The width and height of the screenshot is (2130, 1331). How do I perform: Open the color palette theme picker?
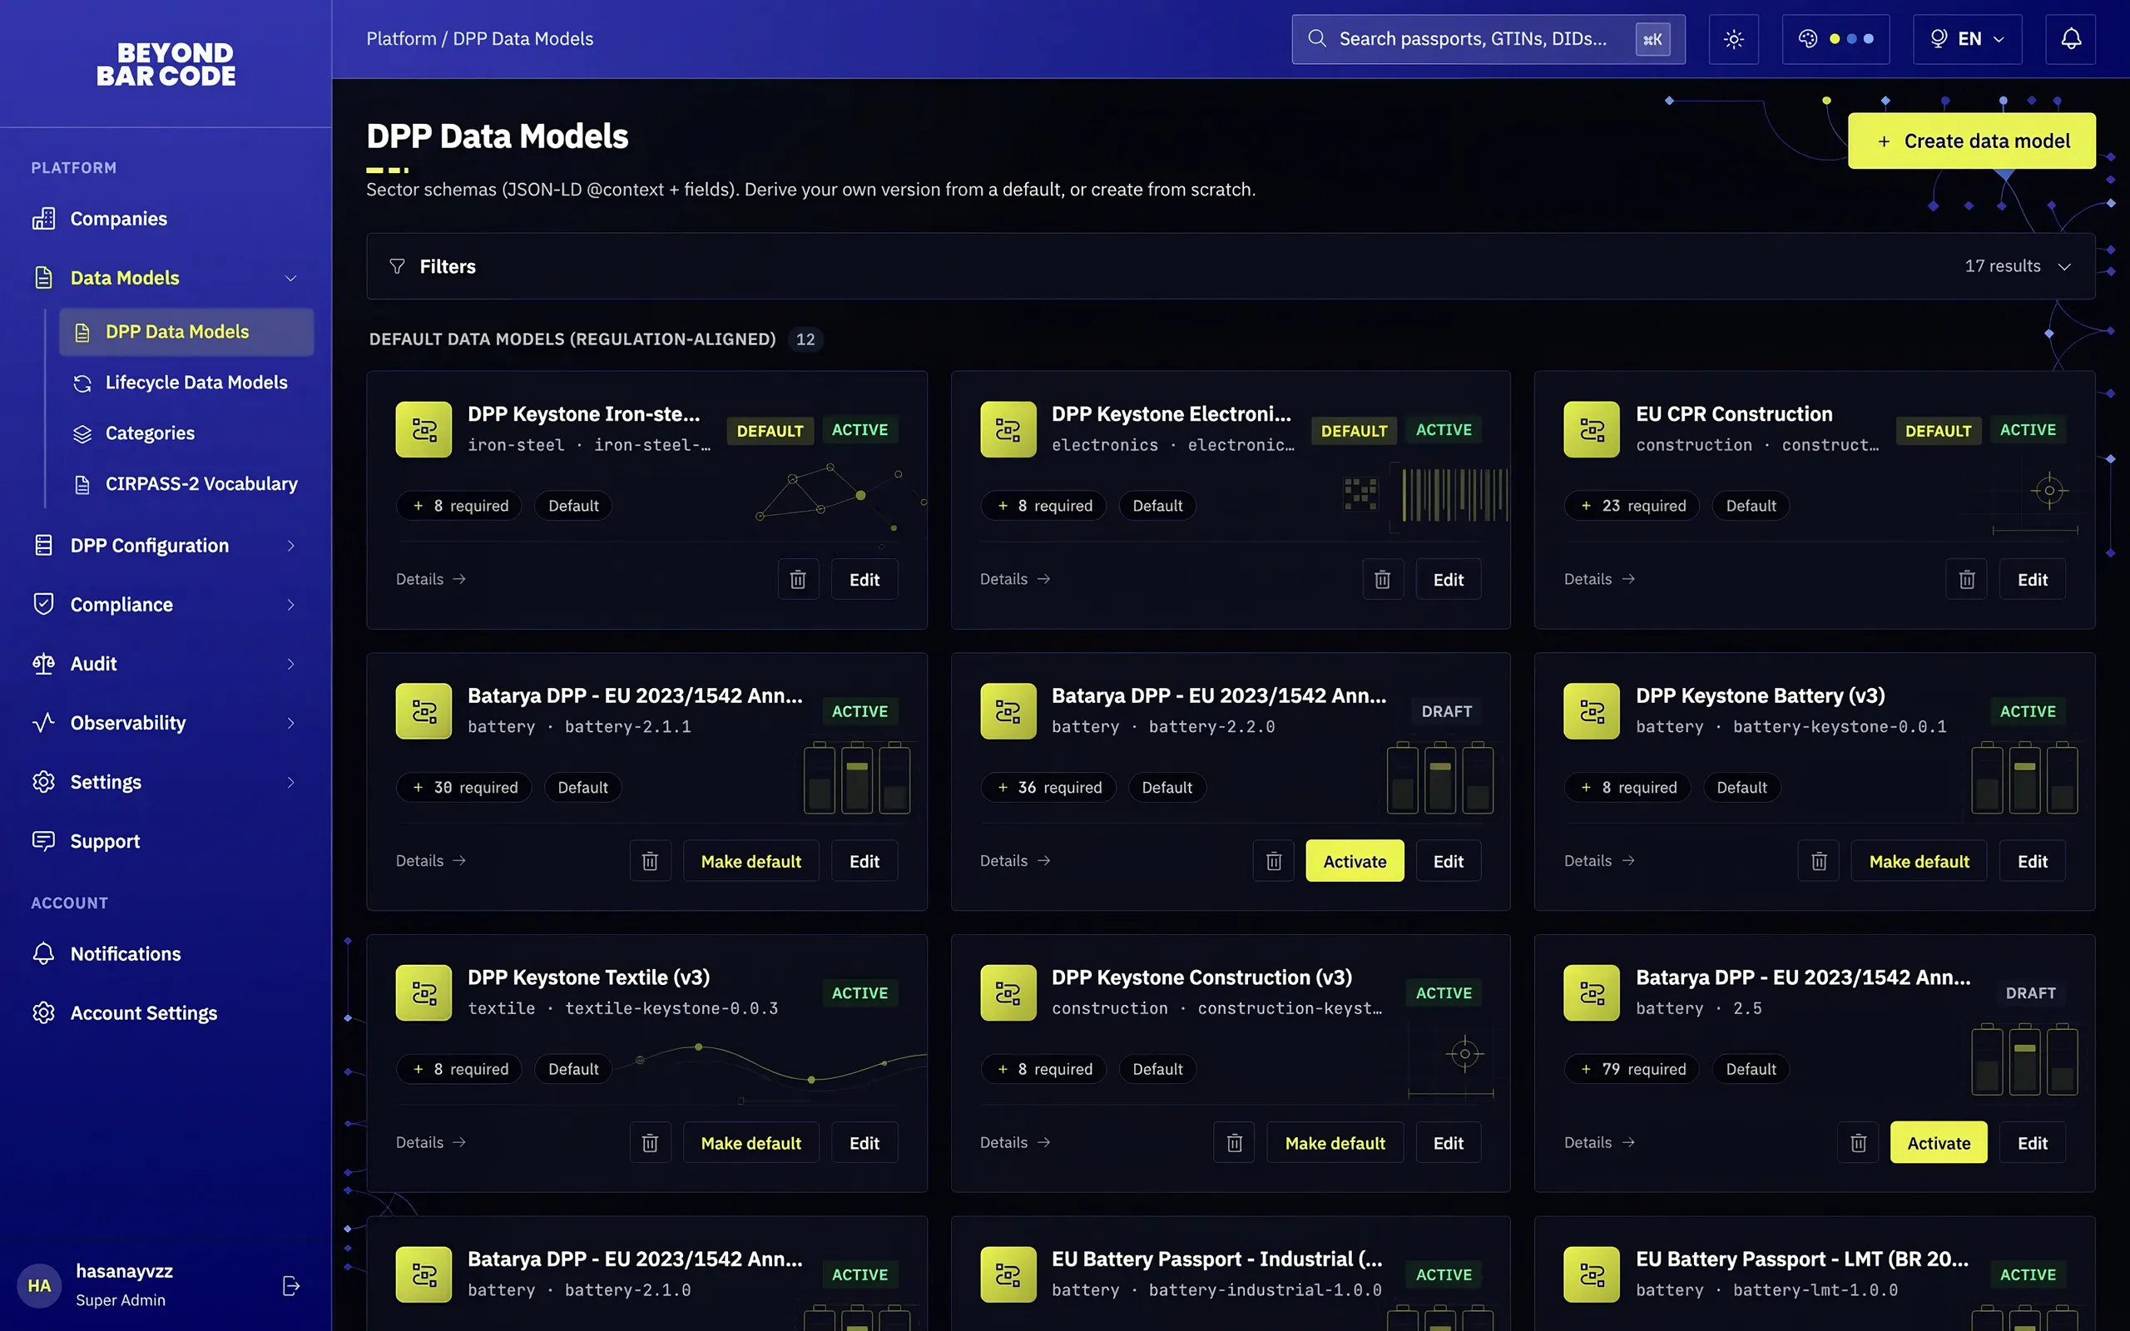pyautogui.click(x=1835, y=39)
